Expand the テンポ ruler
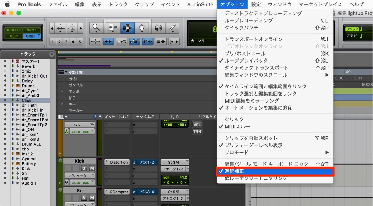 click(x=62, y=91)
